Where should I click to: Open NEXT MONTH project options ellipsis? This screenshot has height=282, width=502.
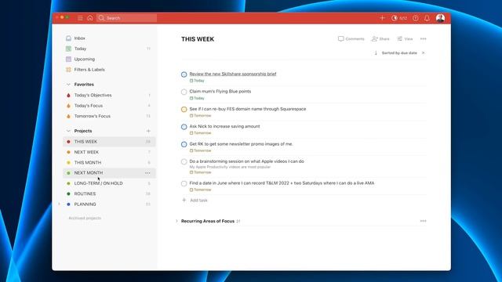point(147,173)
